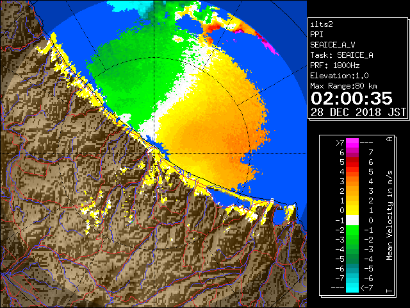Click the 'T' label below the legend
Viewport: 410px width, 308px height.
click(x=389, y=291)
